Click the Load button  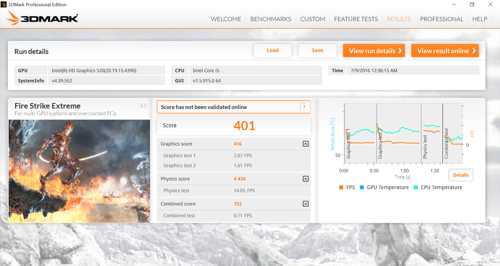[x=273, y=50]
